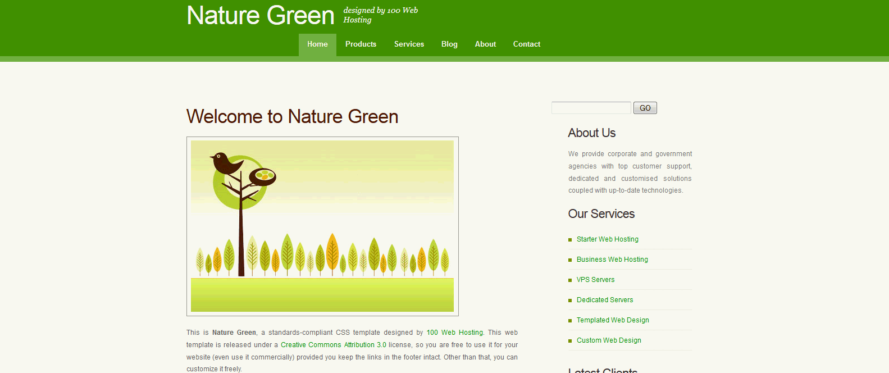The width and height of the screenshot is (889, 373).
Task: Select the Business Web Hosting service
Action: click(612, 260)
